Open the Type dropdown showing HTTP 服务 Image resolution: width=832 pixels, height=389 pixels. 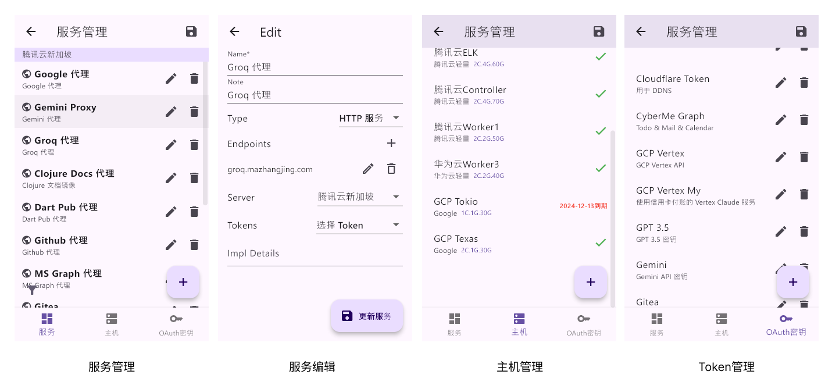click(370, 118)
